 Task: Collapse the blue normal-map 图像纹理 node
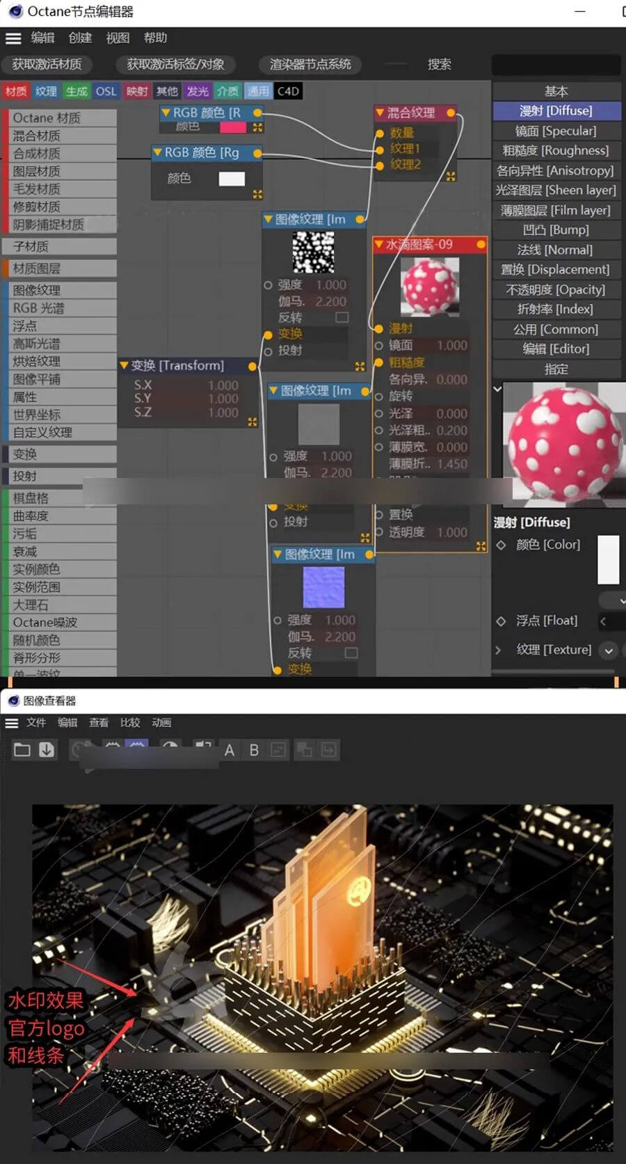(x=278, y=555)
